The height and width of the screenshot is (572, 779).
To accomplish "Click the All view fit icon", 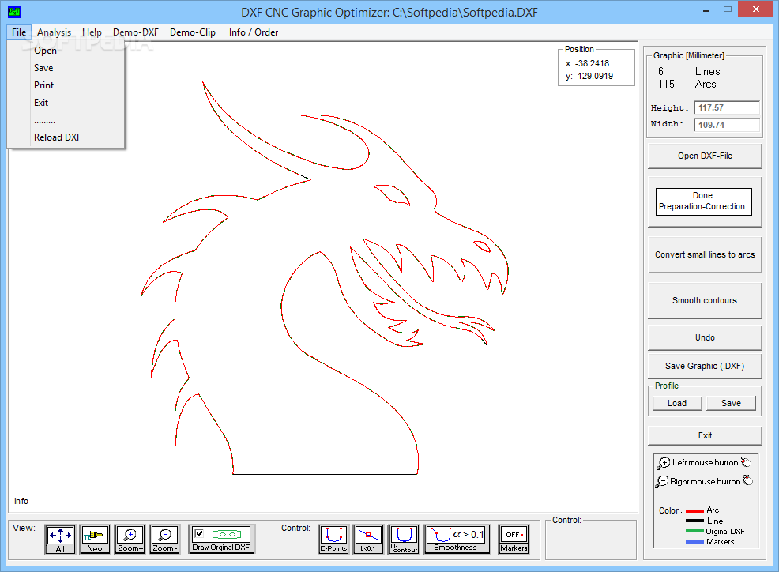I will (x=60, y=539).
